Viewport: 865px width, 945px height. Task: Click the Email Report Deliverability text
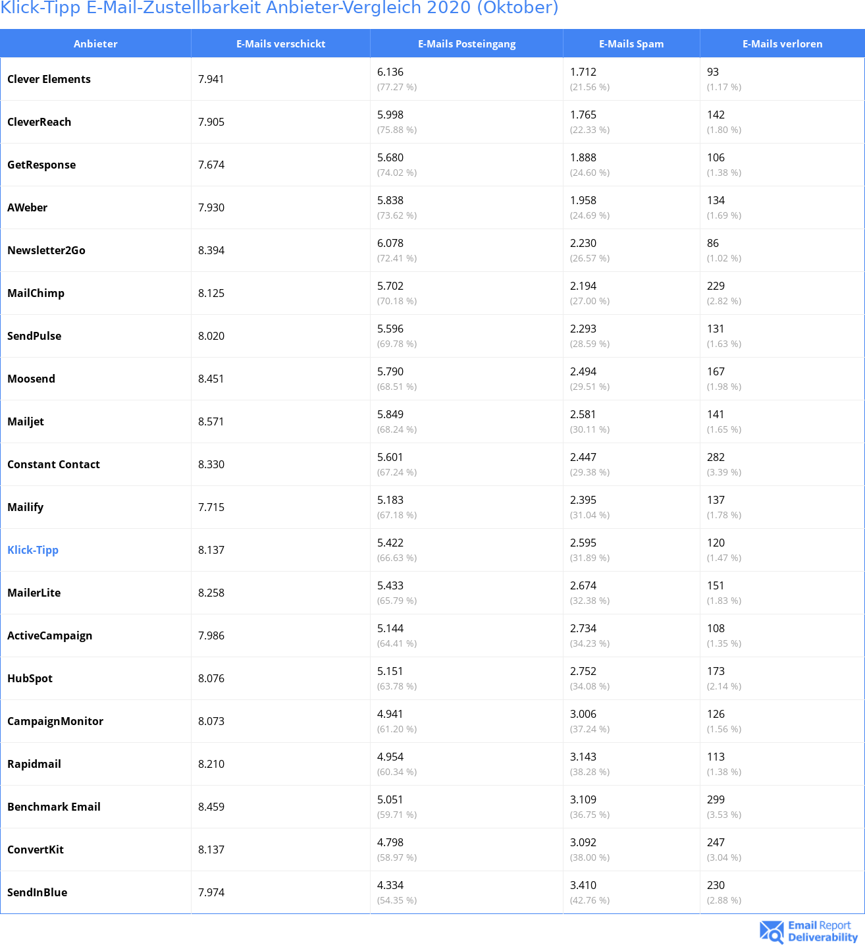point(823,931)
